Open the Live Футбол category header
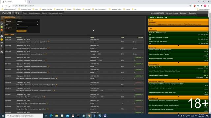 tap(178, 31)
